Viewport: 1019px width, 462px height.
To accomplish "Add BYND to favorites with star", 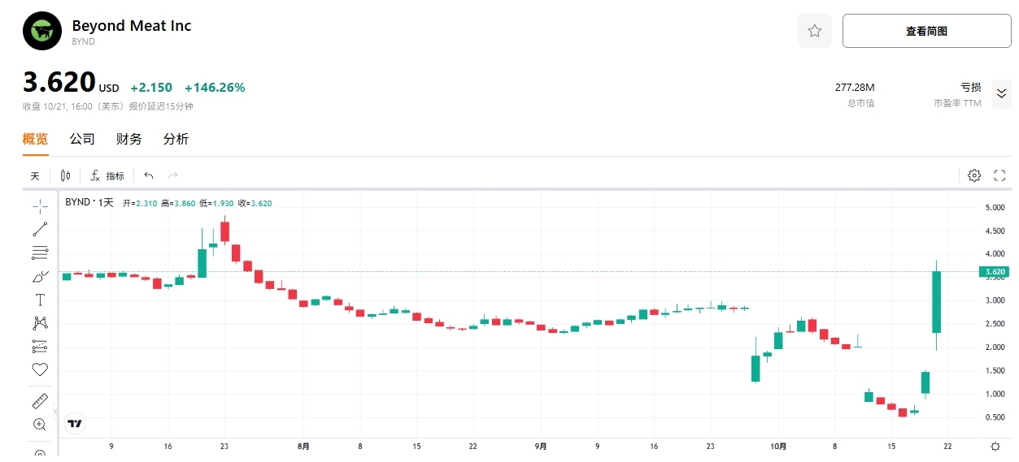I will pyautogui.click(x=814, y=31).
